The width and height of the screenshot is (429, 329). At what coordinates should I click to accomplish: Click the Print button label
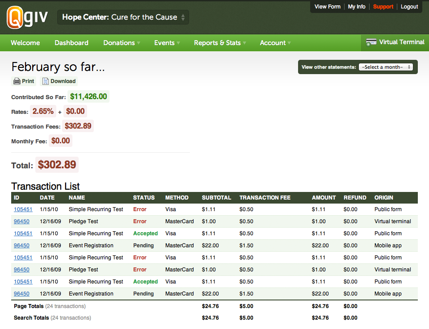tap(28, 81)
